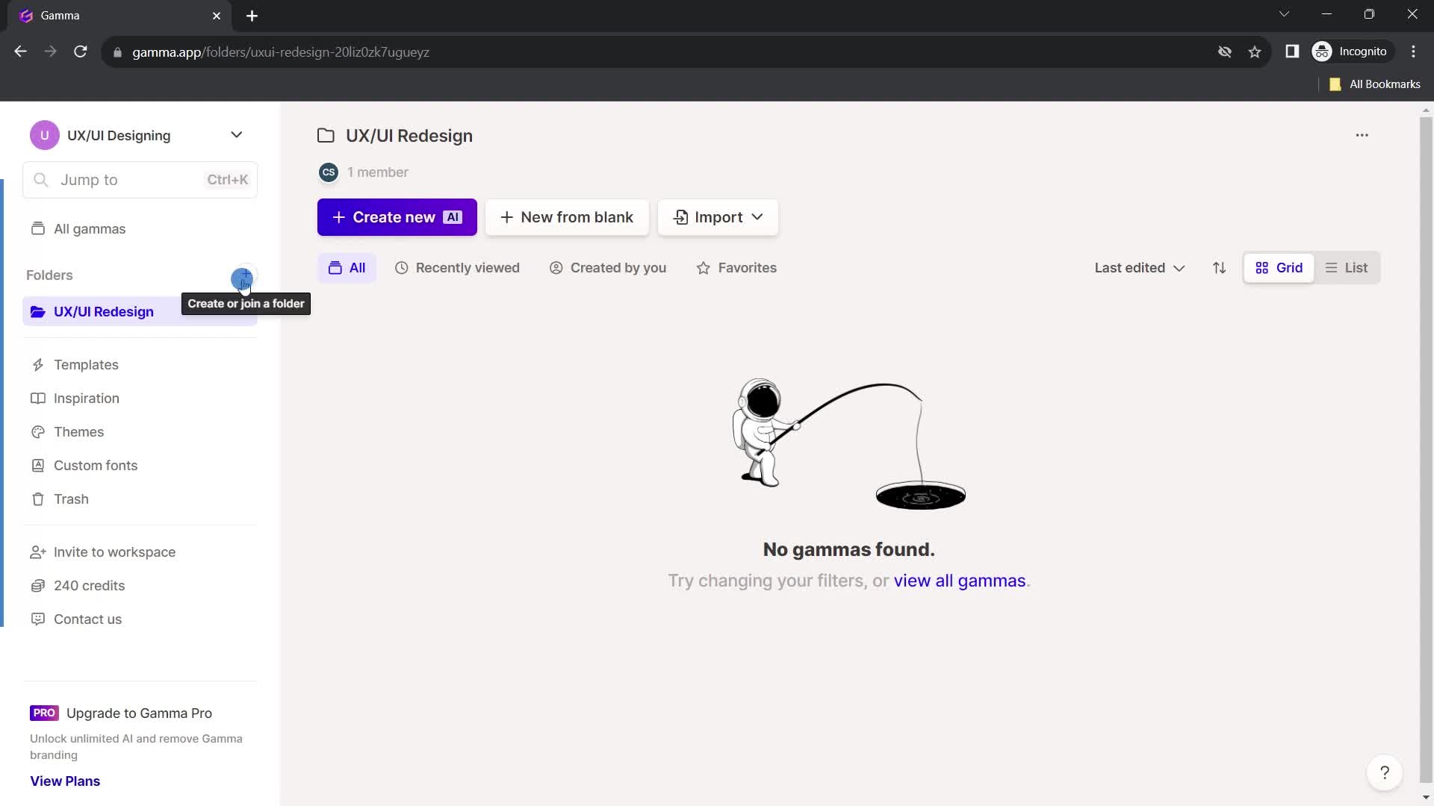Viewport: 1434px width, 806px height.
Task: Click the view all gammas link
Action: click(x=959, y=581)
